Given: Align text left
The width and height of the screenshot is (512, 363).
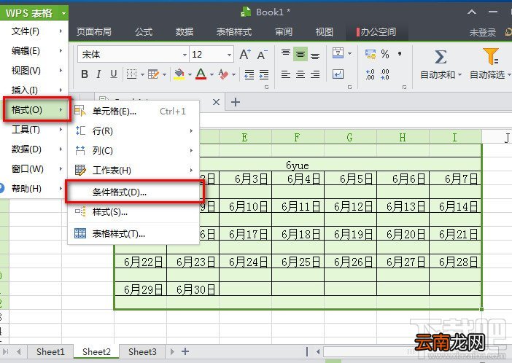Looking at the screenshot, I should pos(286,74).
